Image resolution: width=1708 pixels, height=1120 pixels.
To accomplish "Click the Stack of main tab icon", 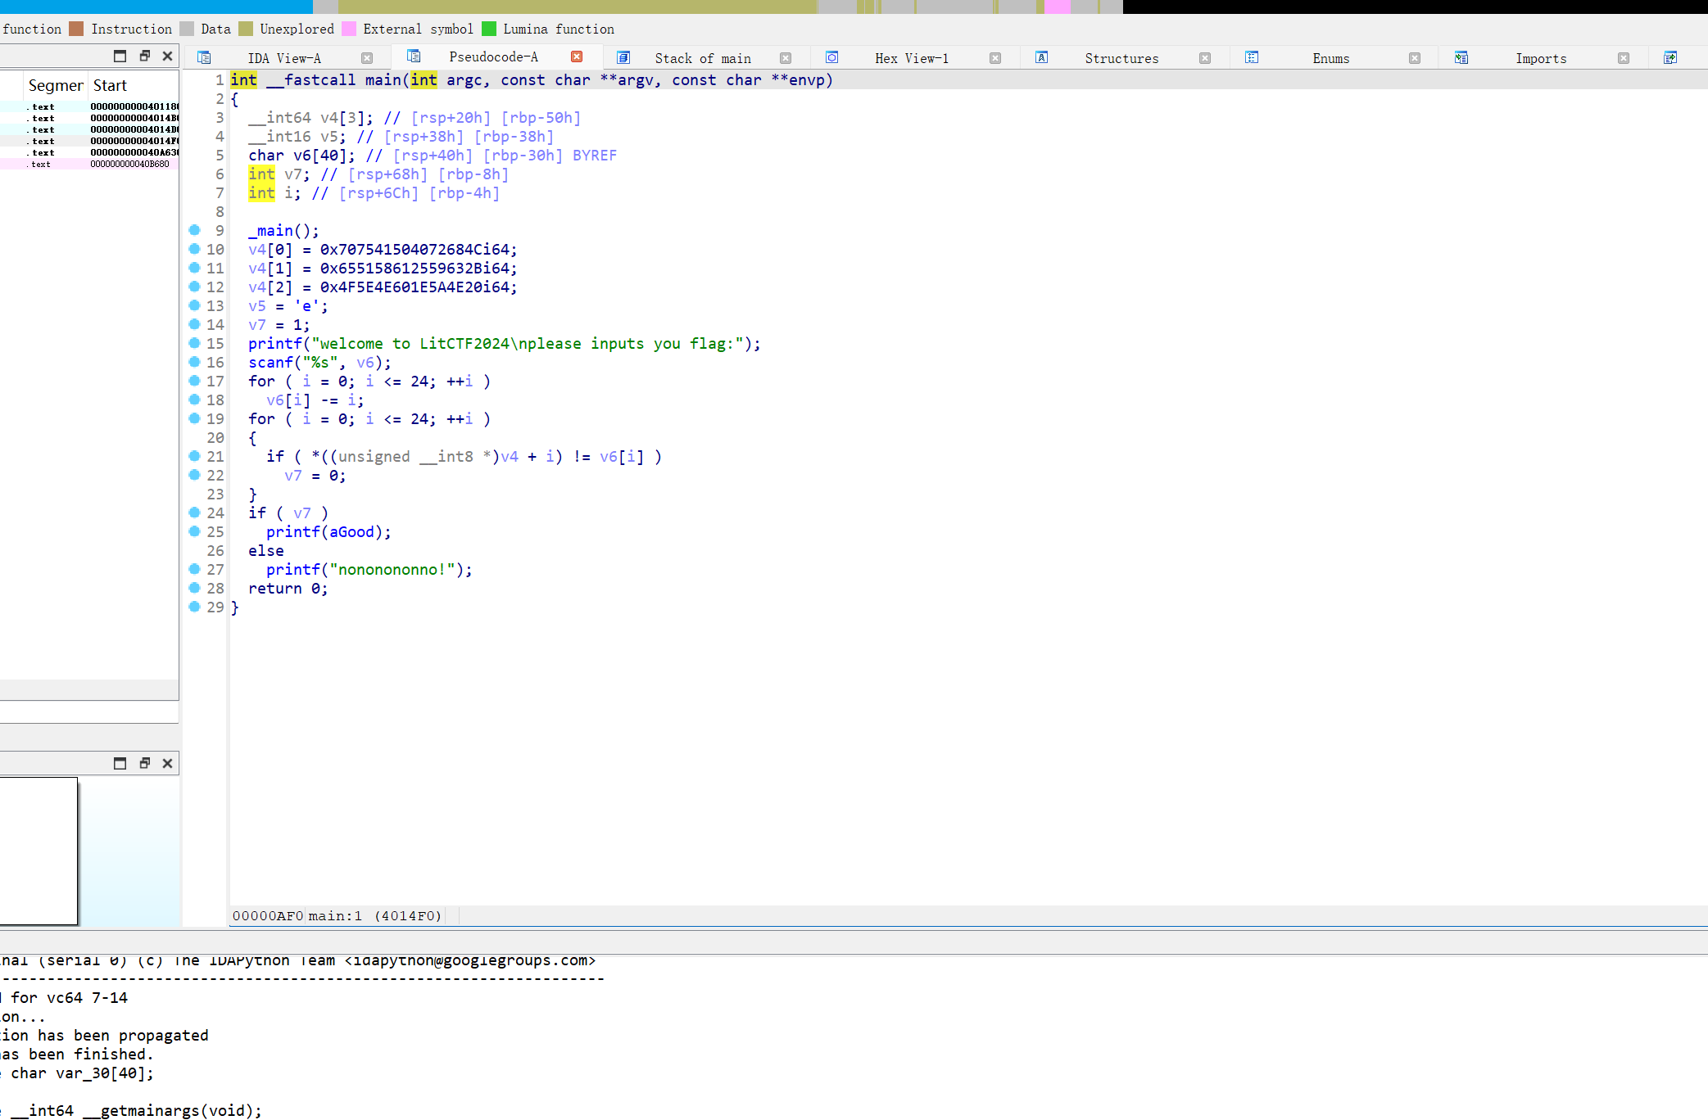I will pyautogui.click(x=623, y=57).
